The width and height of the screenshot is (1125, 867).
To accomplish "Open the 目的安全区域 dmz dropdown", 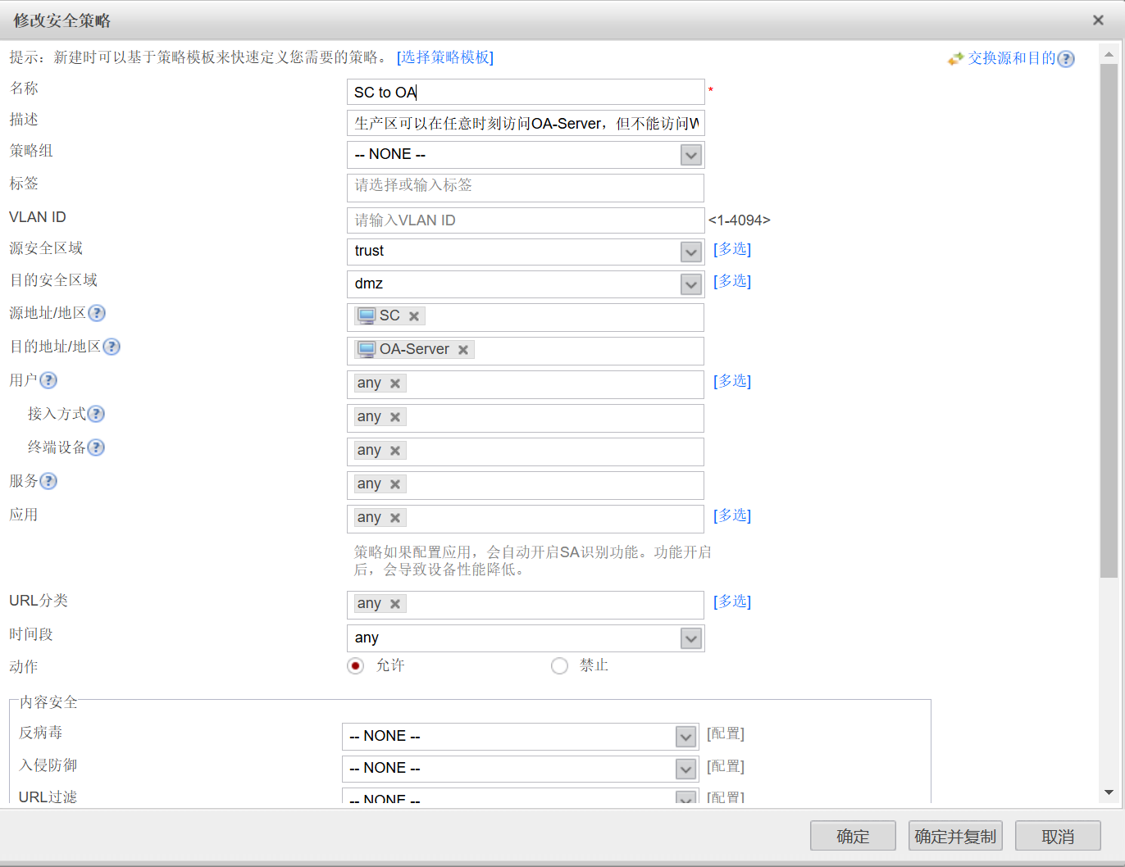I will [691, 284].
